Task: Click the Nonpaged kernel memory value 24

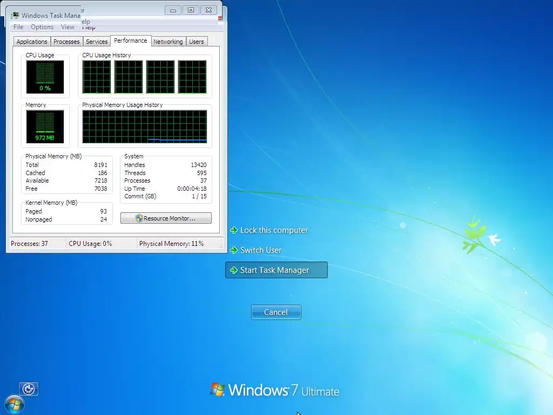Action: 103,219
